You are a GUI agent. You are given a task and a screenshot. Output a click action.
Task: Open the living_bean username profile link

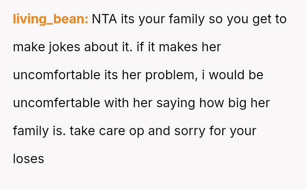(x=51, y=19)
